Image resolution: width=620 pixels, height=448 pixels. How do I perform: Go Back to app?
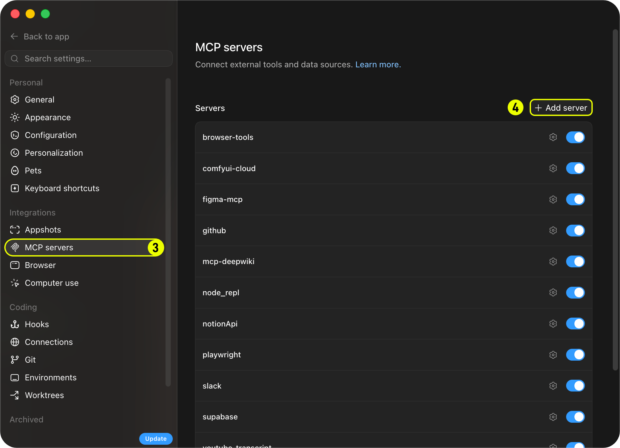[40, 36]
